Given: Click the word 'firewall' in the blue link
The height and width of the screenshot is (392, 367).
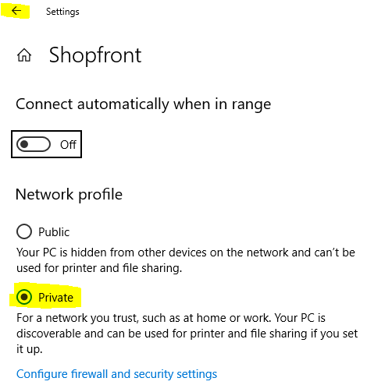Looking at the screenshot, I should tap(89, 374).
